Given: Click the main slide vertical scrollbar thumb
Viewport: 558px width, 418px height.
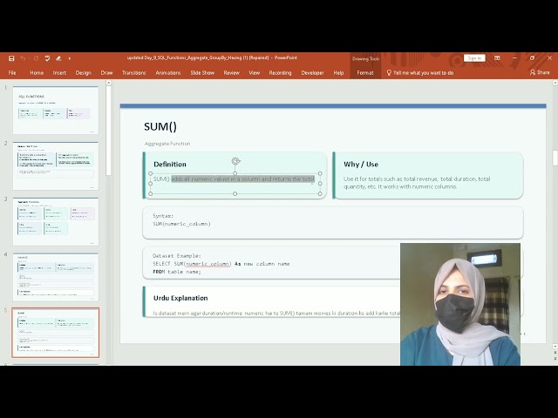Looking at the screenshot, I should click(555, 158).
